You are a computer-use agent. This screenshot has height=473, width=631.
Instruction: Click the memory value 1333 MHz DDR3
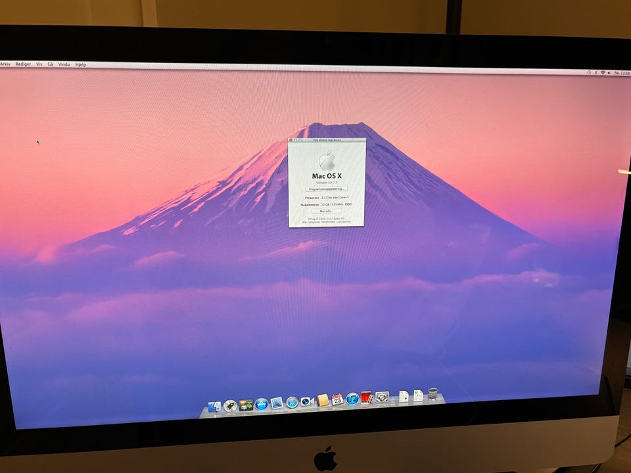(340, 204)
